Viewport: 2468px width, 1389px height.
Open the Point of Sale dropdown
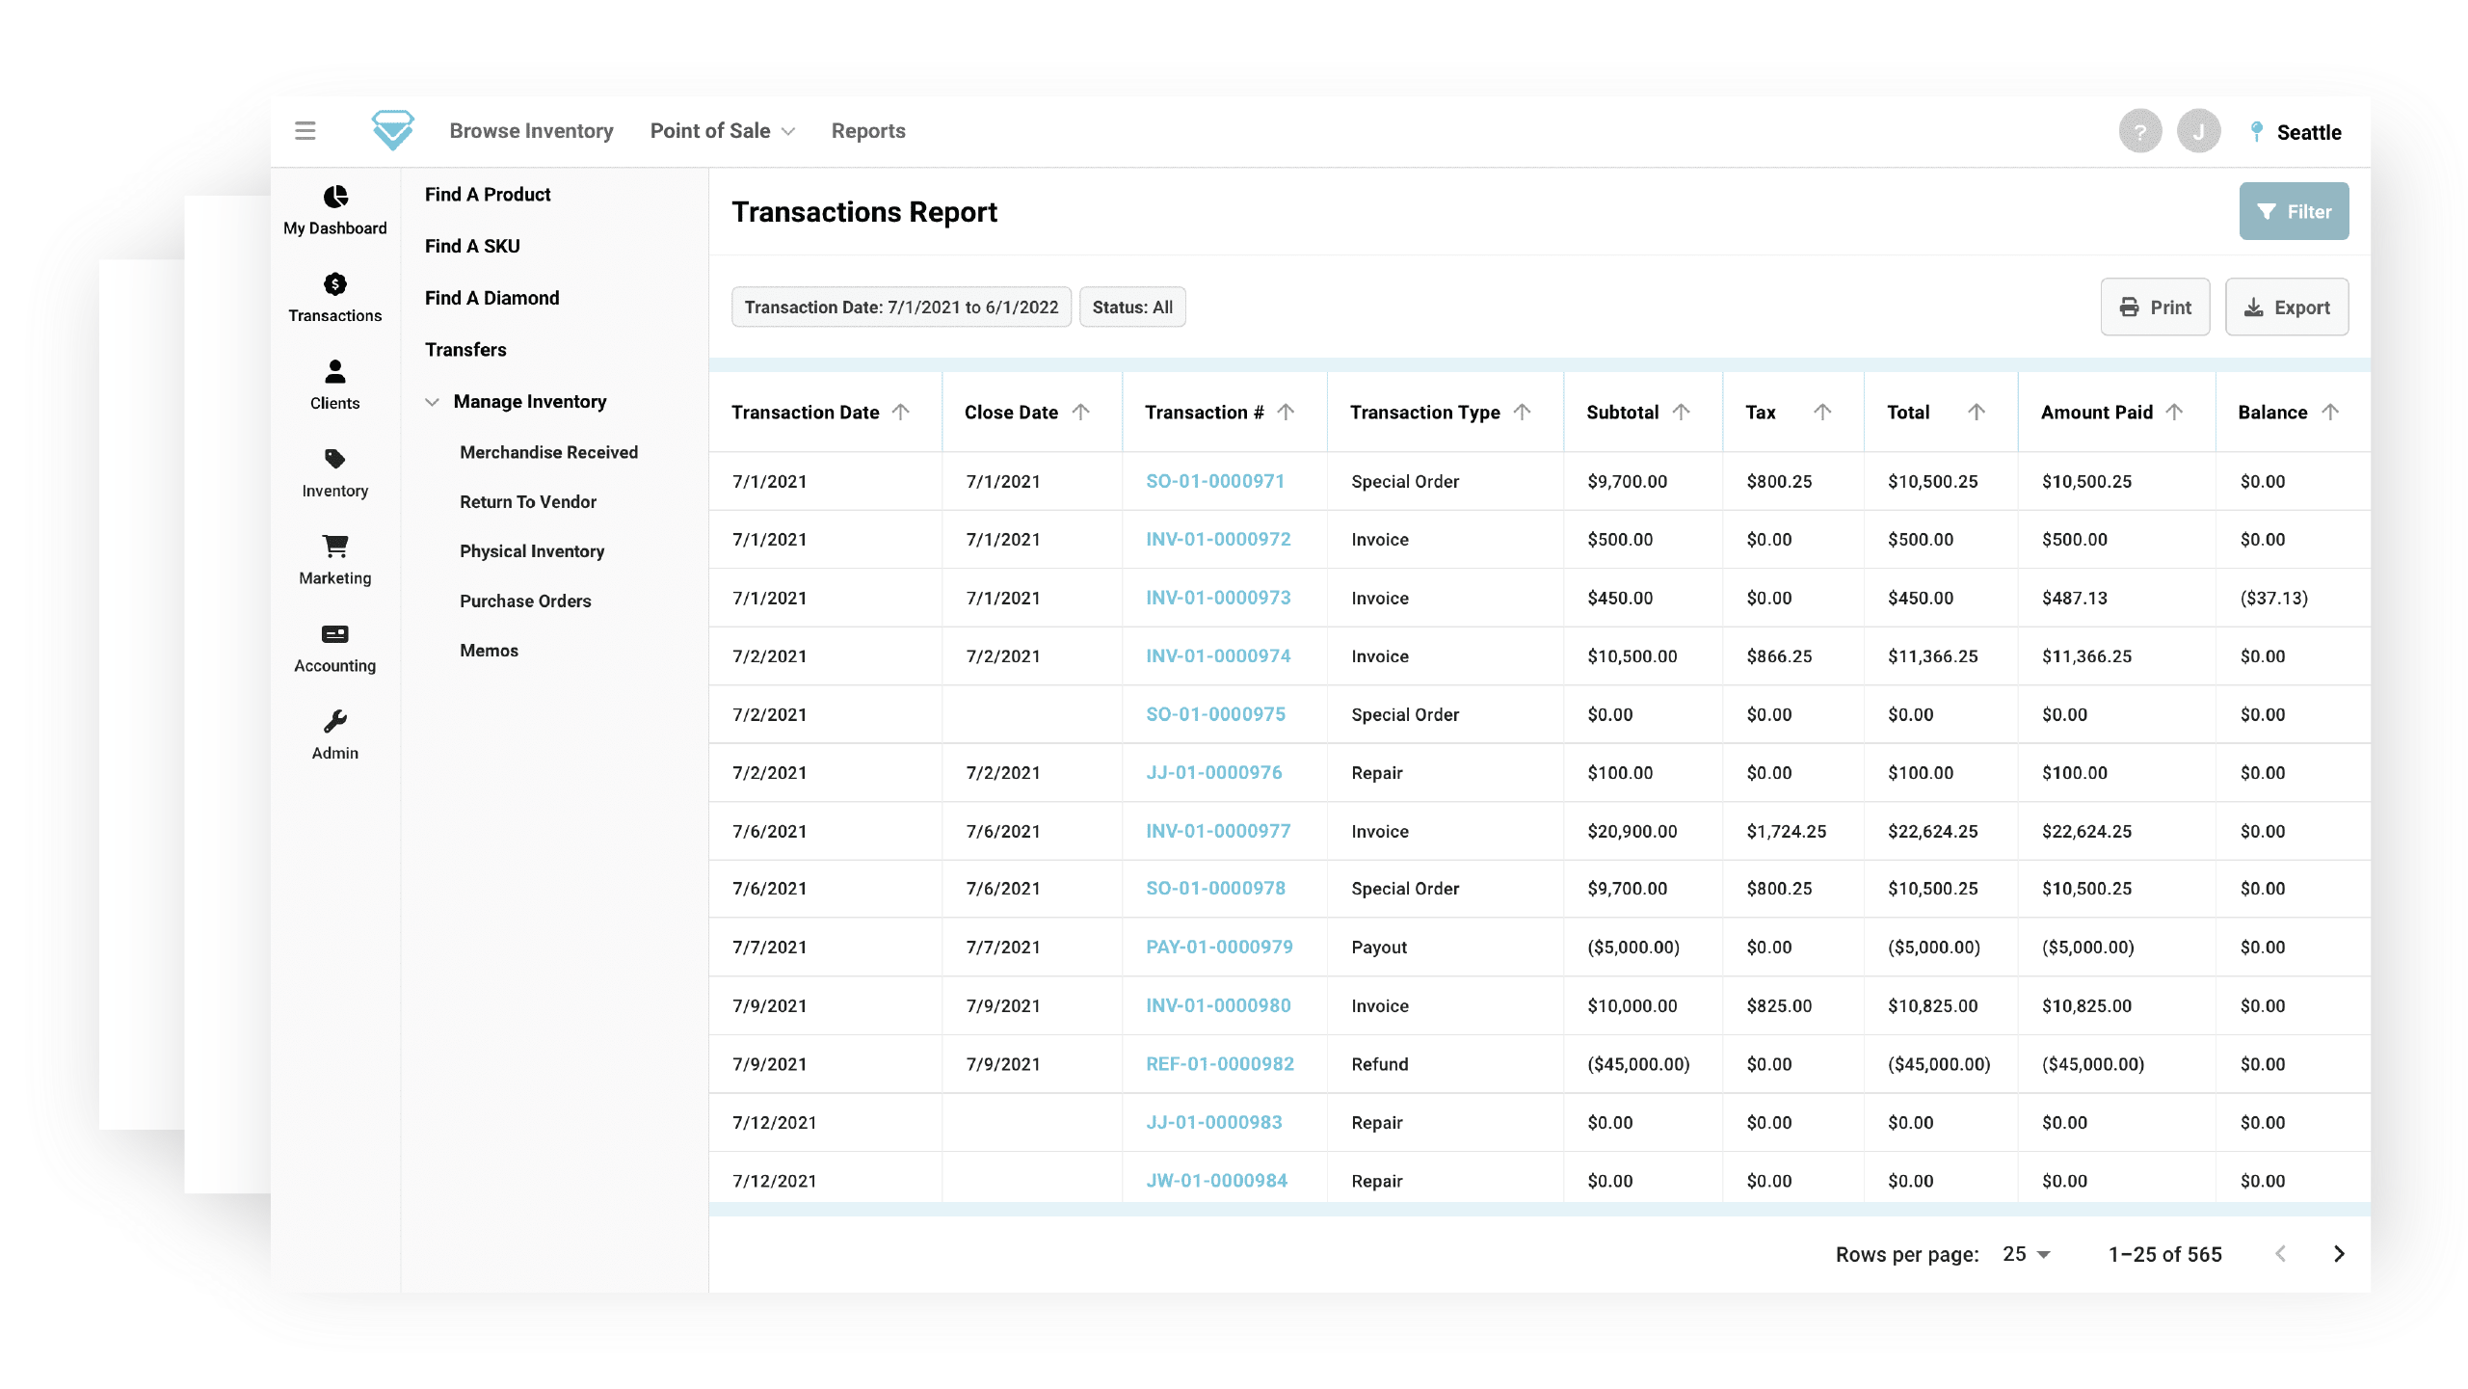pos(722,130)
